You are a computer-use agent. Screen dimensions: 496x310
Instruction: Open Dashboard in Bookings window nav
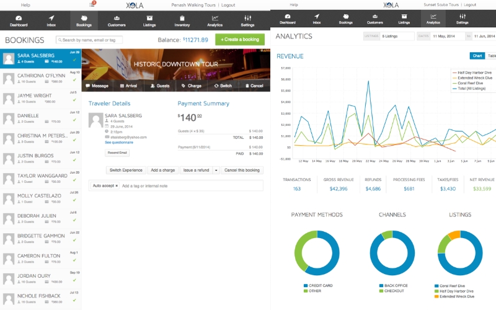pyautogui.click(x=19, y=21)
